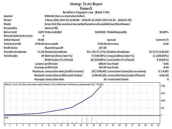Click the Size label in lower chart
The height and width of the screenshot is (129, 172).
click(x=6, y=118)
